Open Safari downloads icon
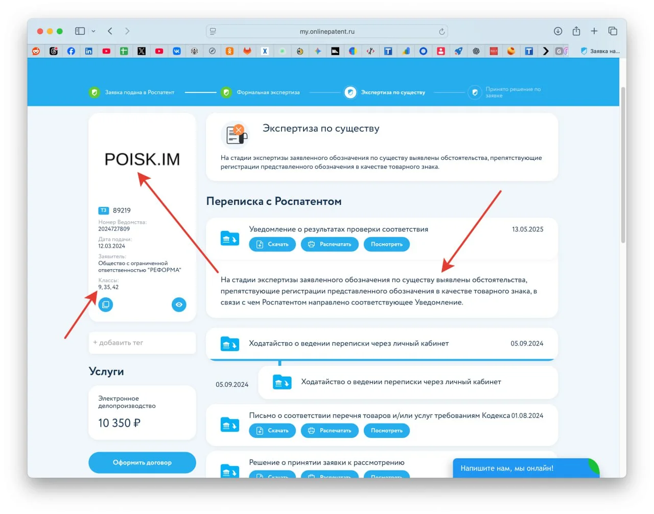Viewport: 654px width, 514px height. coord(558,31)
